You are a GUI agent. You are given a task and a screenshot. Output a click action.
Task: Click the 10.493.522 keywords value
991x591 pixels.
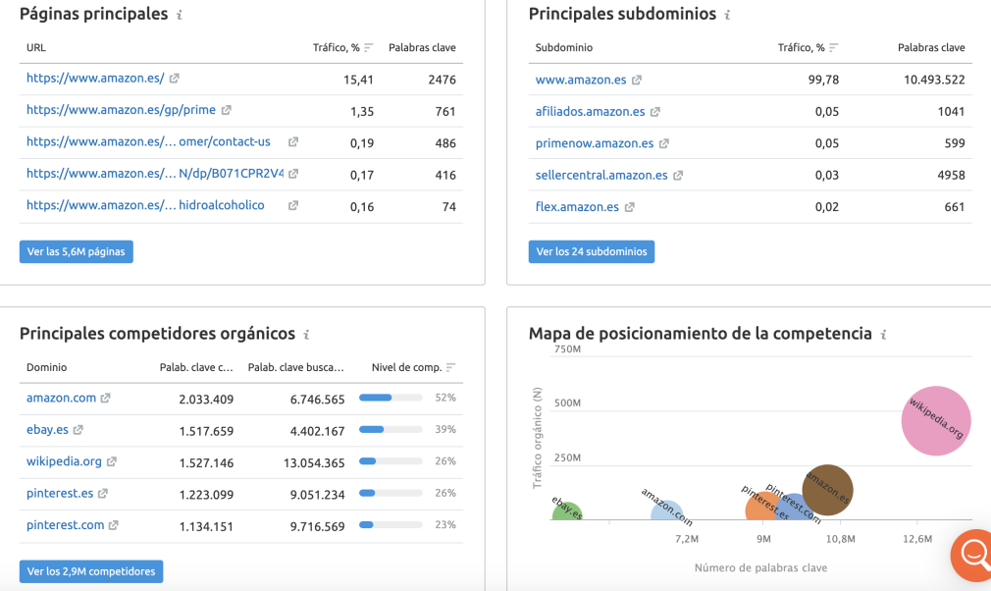(x=934, y=81)
